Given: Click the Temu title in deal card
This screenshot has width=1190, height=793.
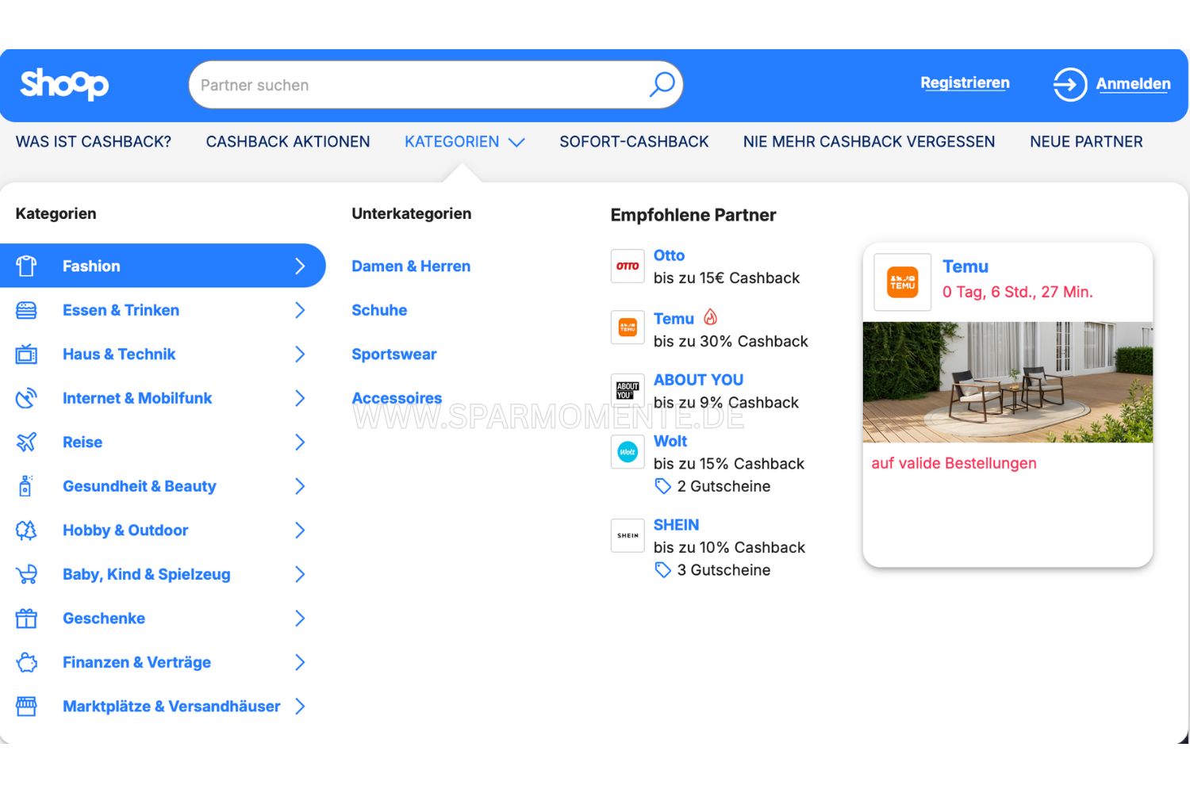Looking at the screenshot, I should [965, 266].
